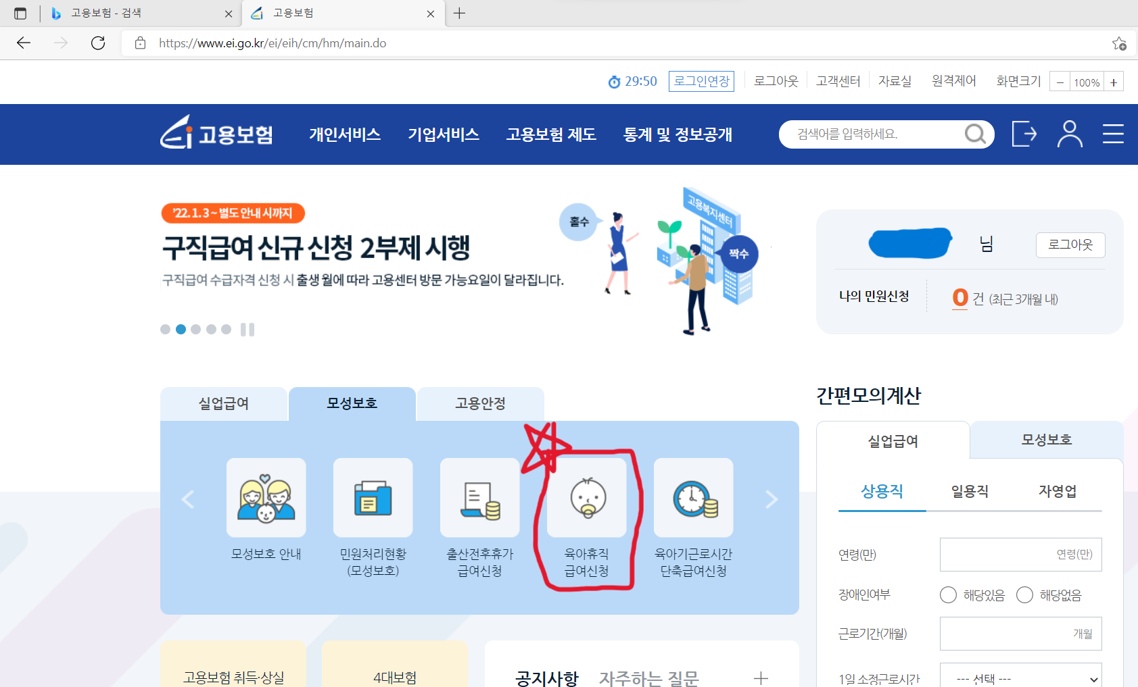Viewport: 1138px width, 687px height.
Task: Open the 1일 소정근로시간 선택 dropdown
Action: click(1021, 676)
